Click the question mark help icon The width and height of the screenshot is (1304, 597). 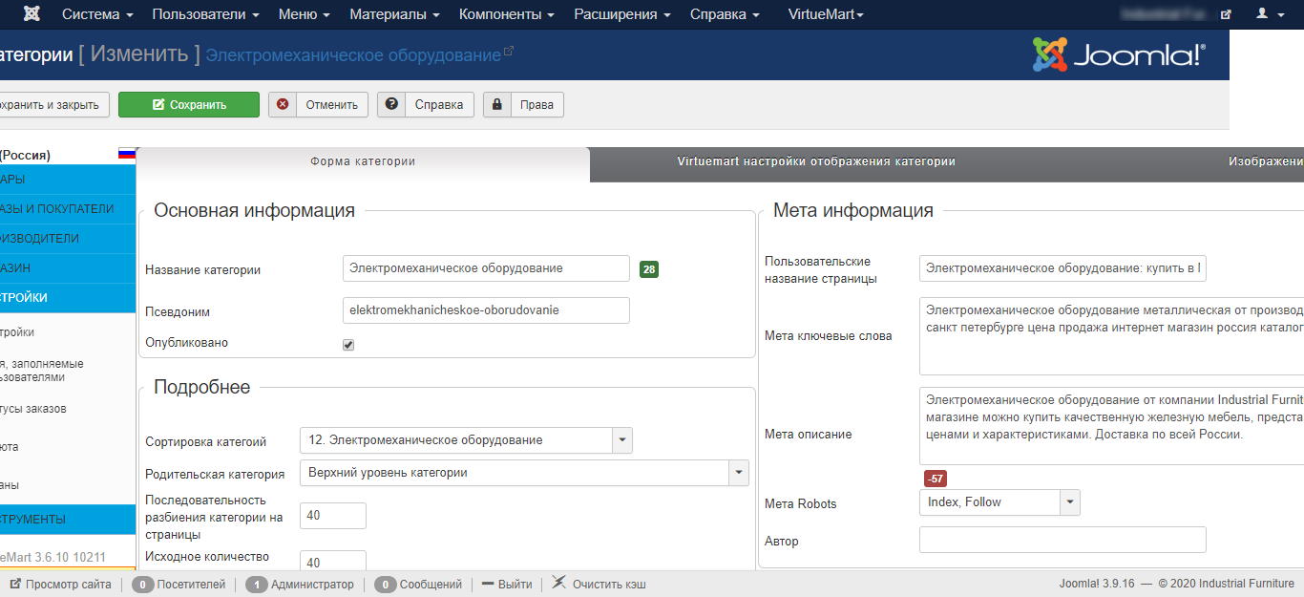click(x=391, y=105)
